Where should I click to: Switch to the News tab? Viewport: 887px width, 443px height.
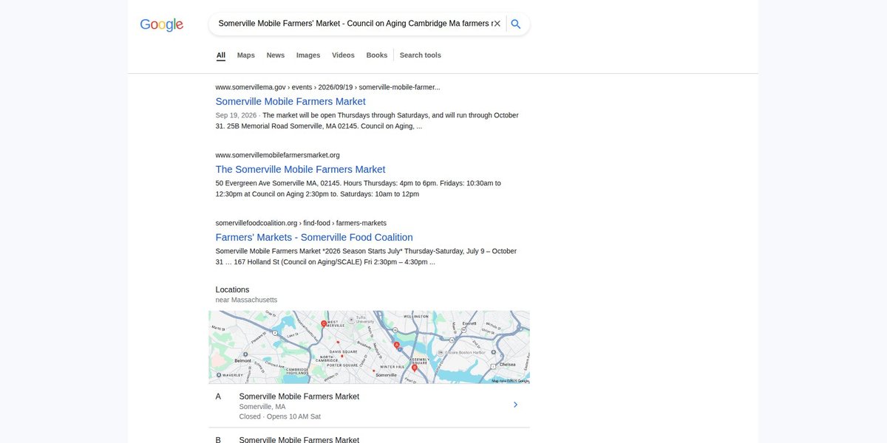276,55
